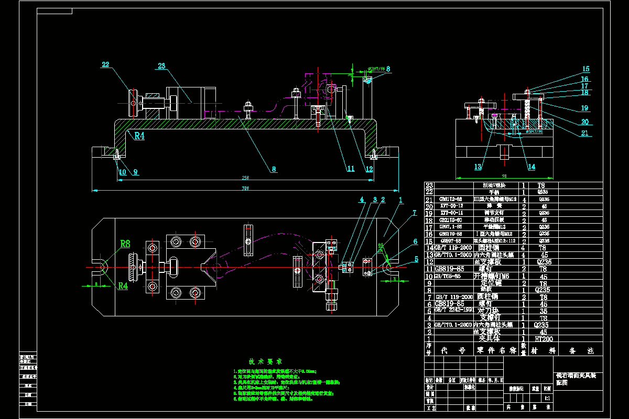Click balloon label 20 in side view
The image size is (629, 419).
[584, 122]
